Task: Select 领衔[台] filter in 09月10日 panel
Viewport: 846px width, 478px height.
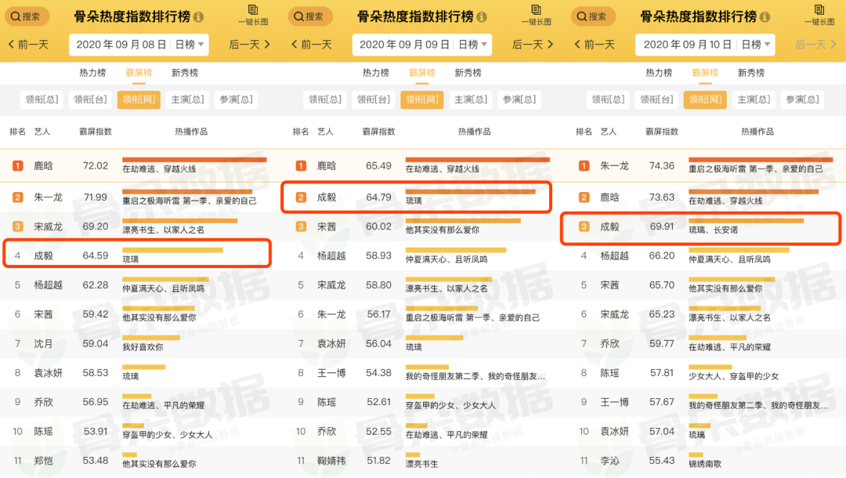Action: (656, 100)
